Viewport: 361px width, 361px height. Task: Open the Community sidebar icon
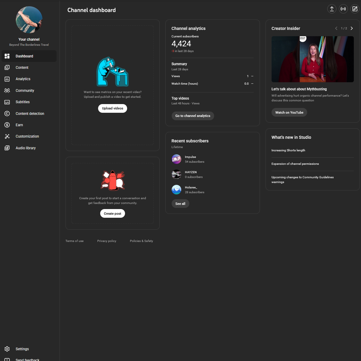point(7,91)
